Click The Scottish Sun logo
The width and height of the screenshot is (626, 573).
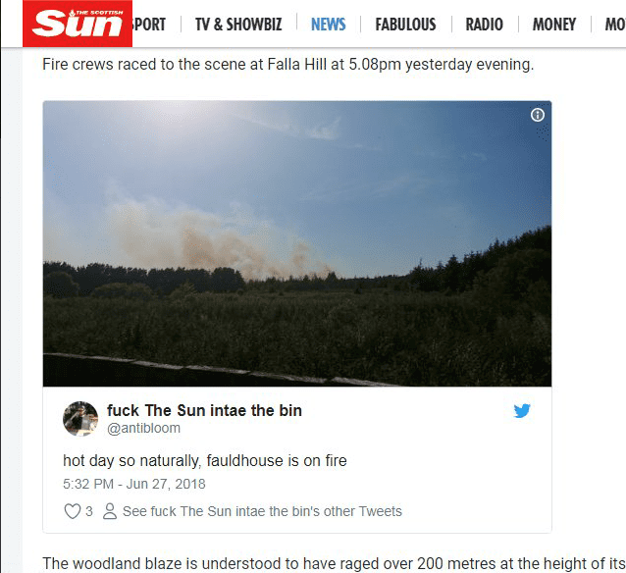tap(78, 24)
